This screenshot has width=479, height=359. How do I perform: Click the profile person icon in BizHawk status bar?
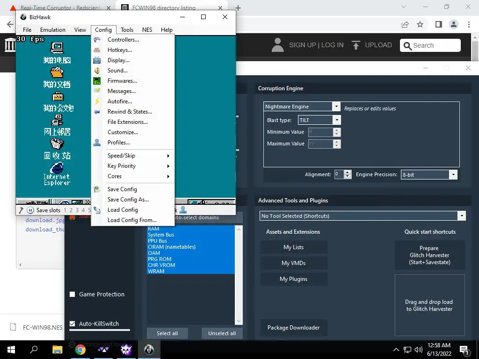[x=183, y=210]
